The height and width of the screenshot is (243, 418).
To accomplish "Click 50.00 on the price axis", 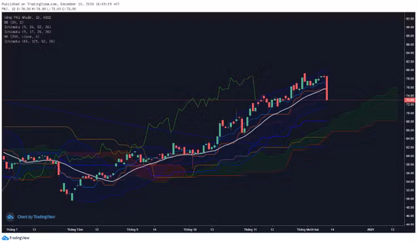I will click(x=410, y=199).
